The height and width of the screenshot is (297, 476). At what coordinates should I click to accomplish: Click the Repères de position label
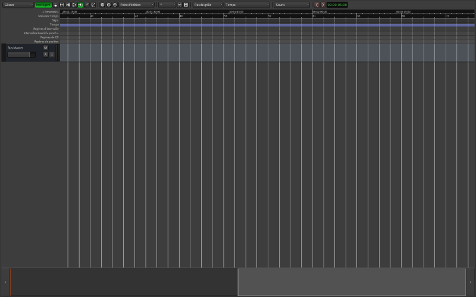[46, 42]
